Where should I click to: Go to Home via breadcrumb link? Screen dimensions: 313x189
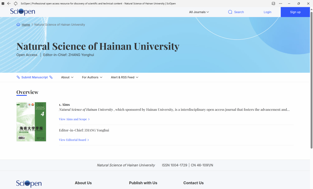26,25
